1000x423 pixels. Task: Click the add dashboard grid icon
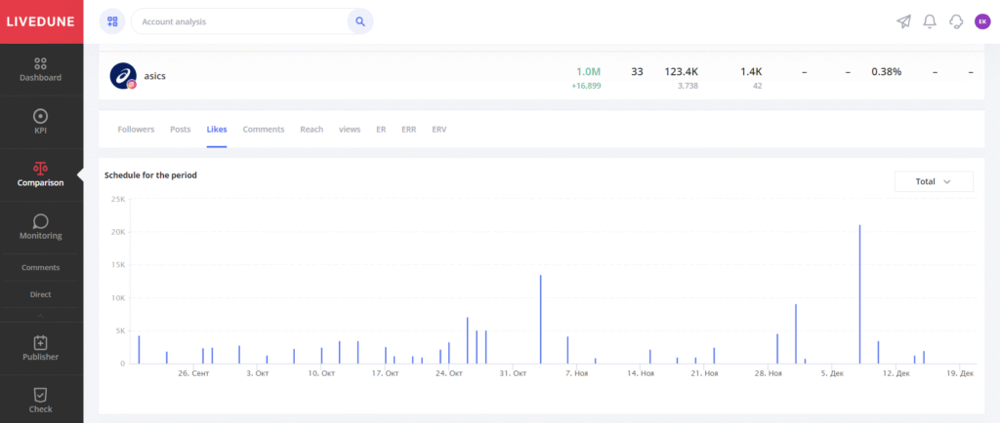112,21
